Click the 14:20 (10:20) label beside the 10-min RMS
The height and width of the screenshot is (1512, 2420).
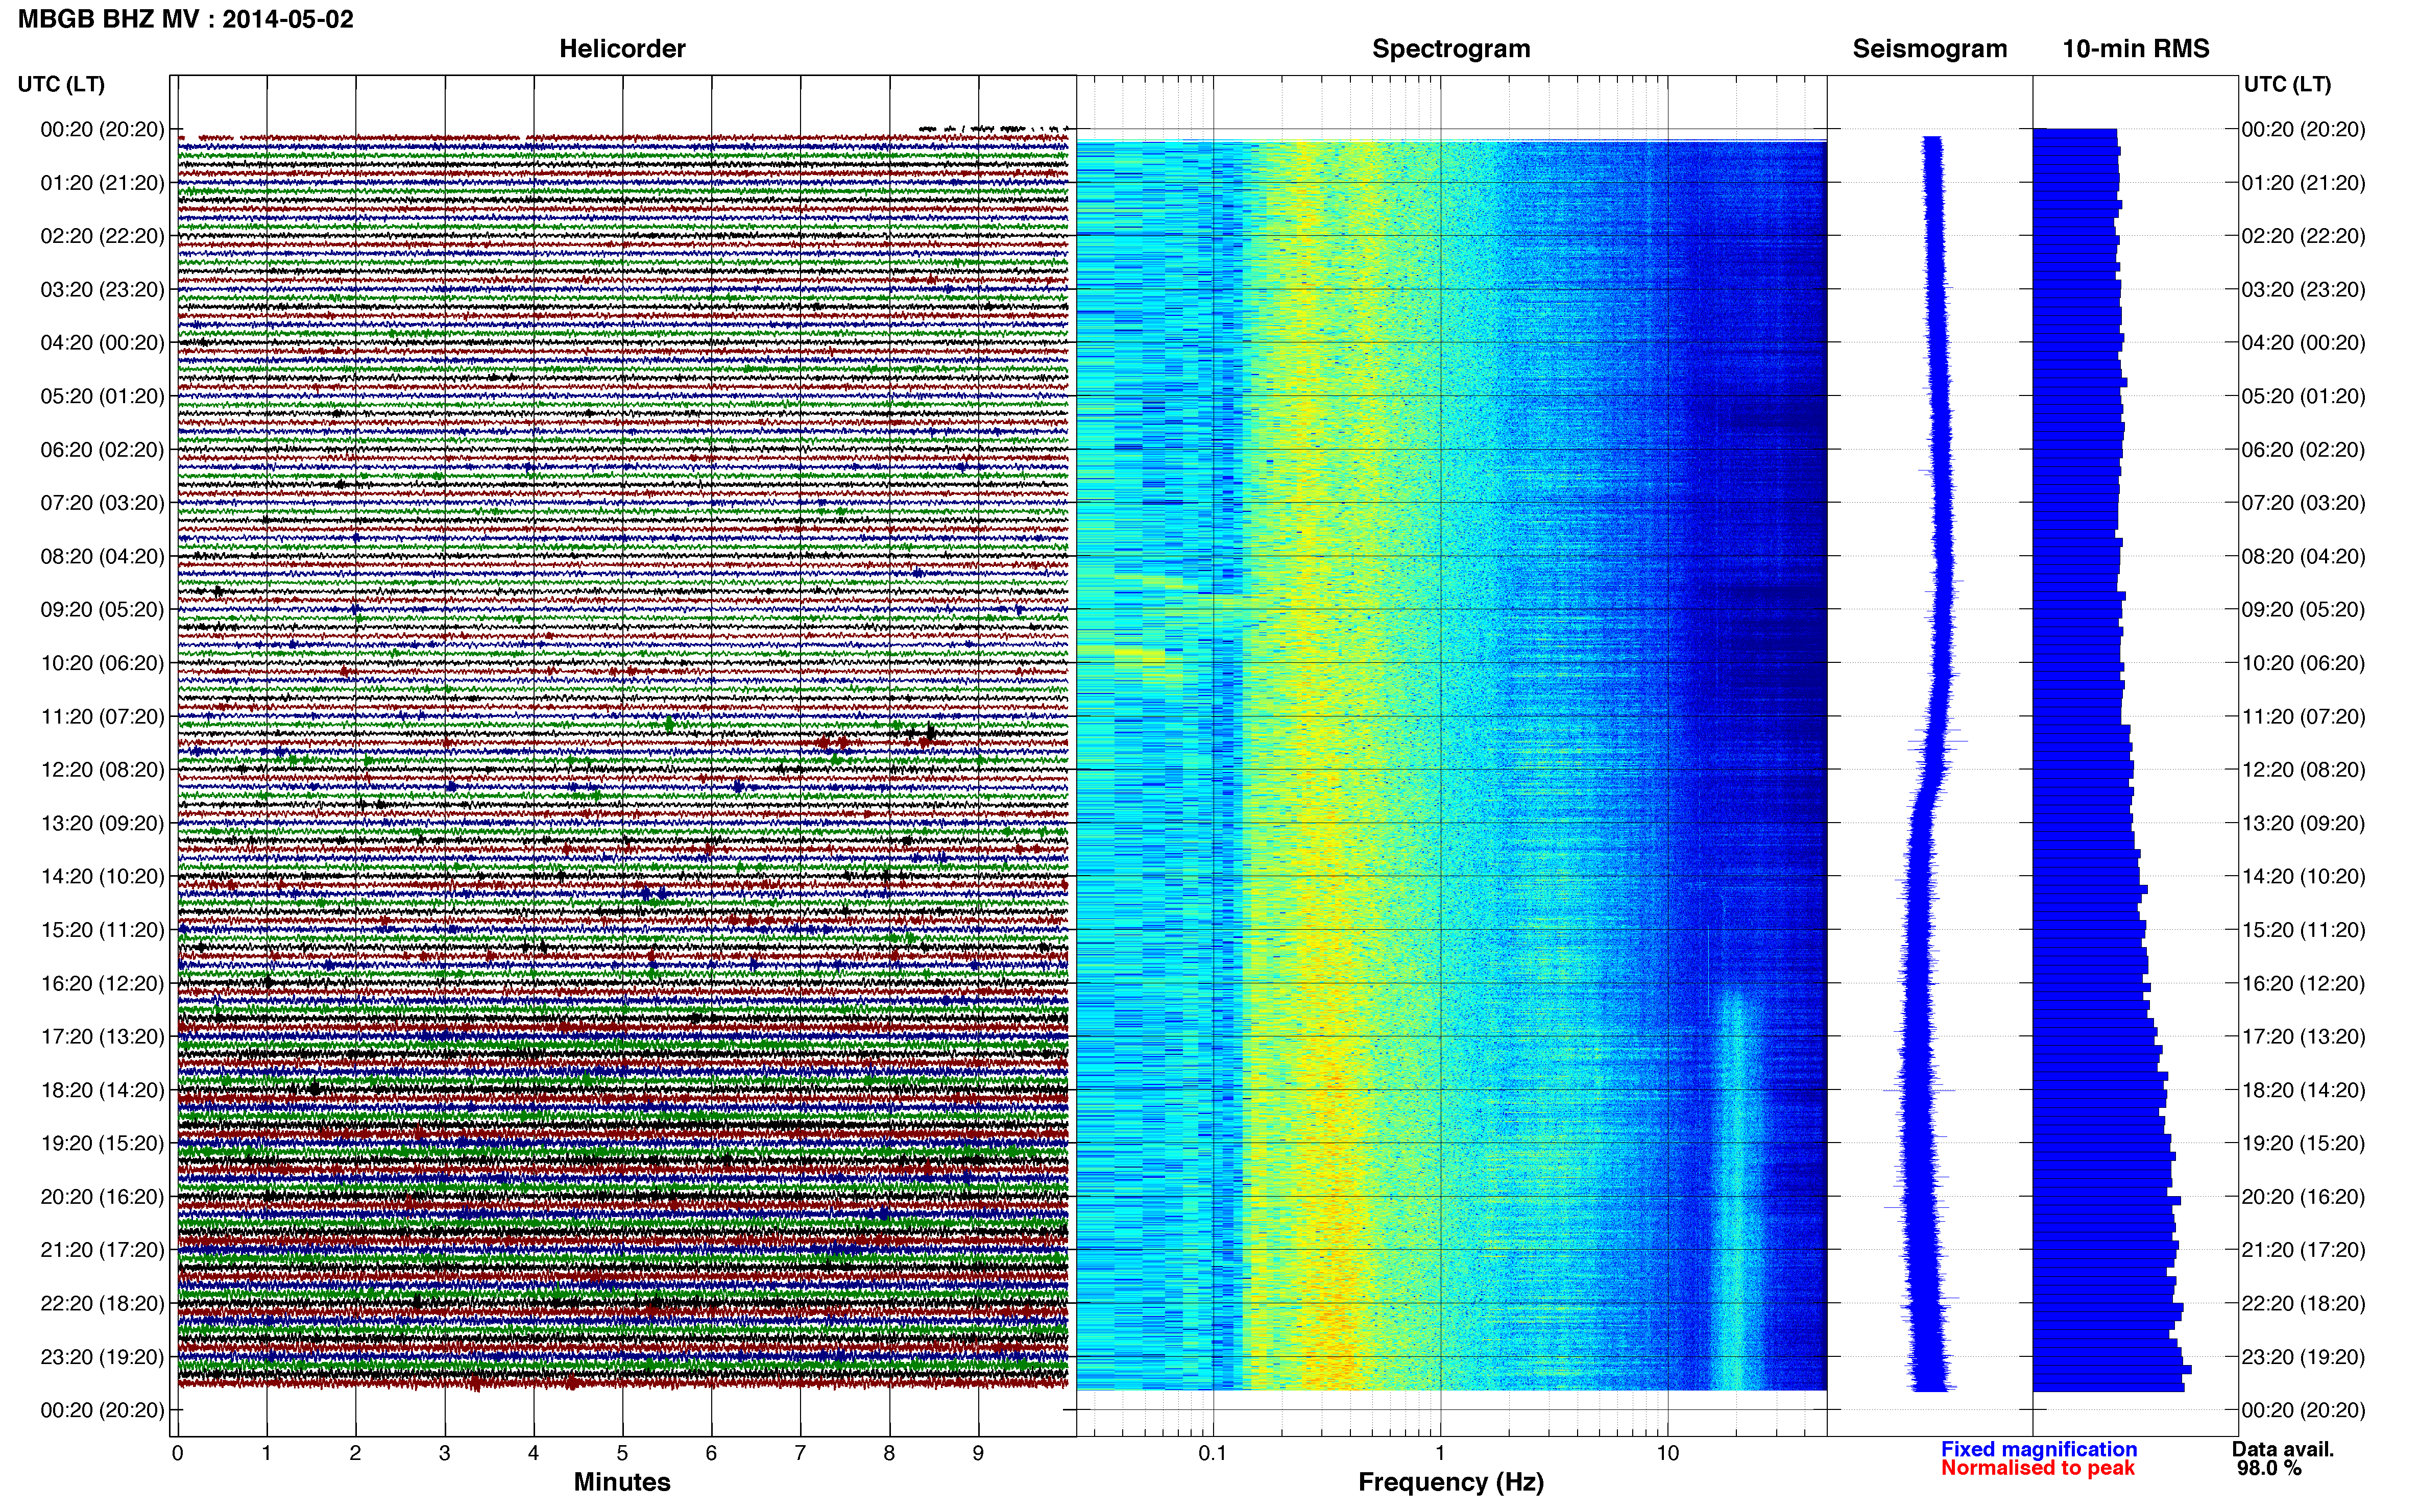2303,877
